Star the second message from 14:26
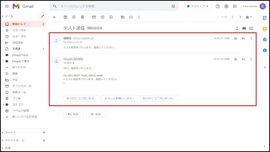The width and height of the screenshot is (270, 152). [236, 59]
